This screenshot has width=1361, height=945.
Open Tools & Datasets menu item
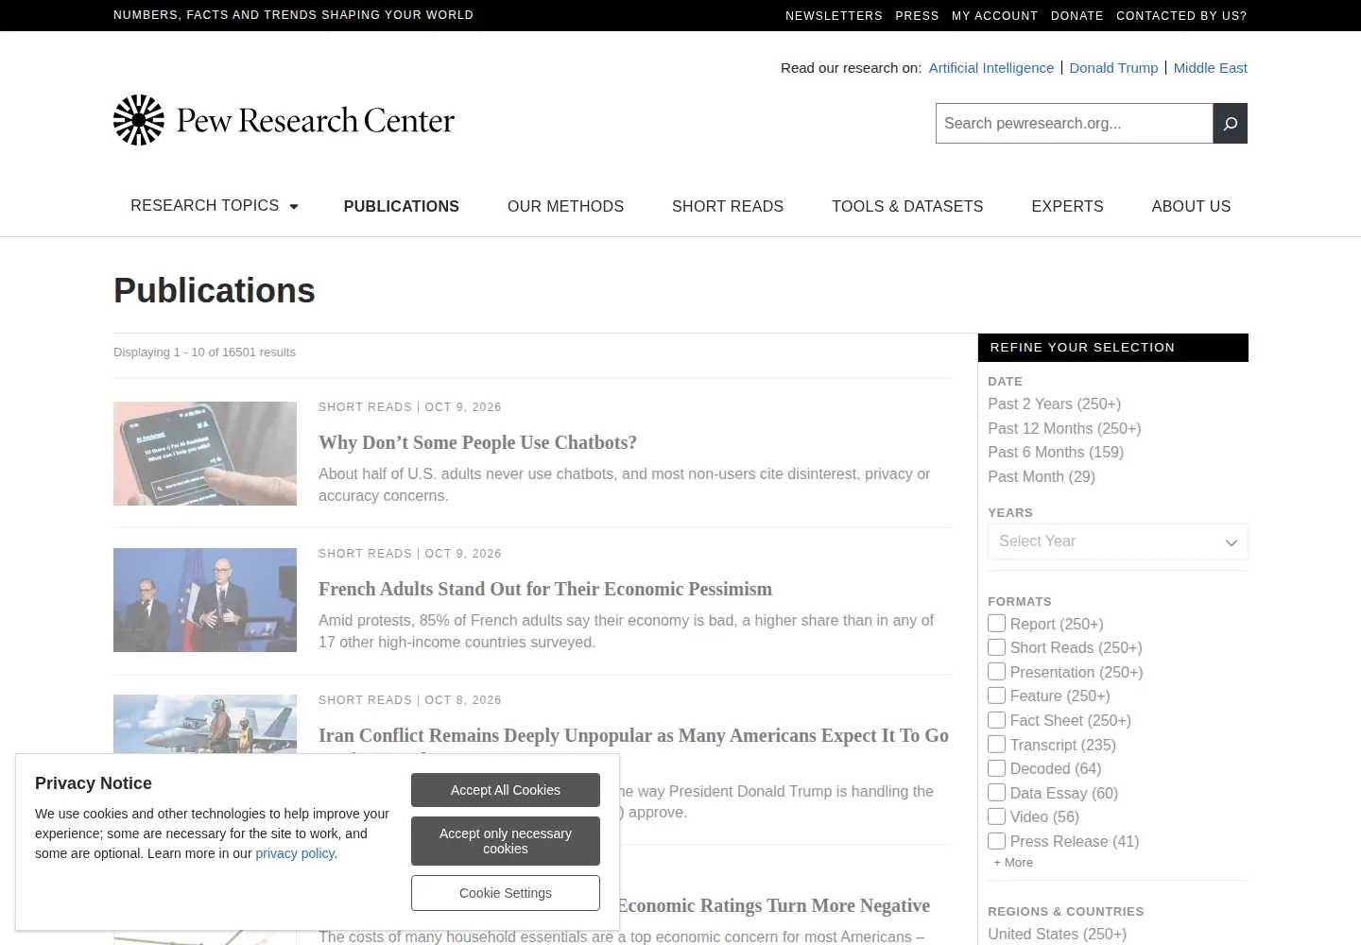(907, 206)
